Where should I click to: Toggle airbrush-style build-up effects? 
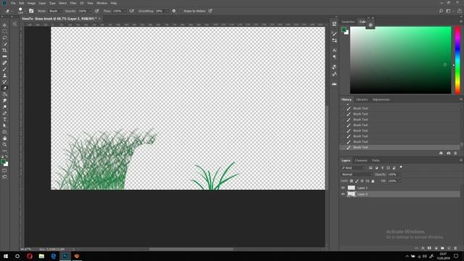click(x=132, y=11)
